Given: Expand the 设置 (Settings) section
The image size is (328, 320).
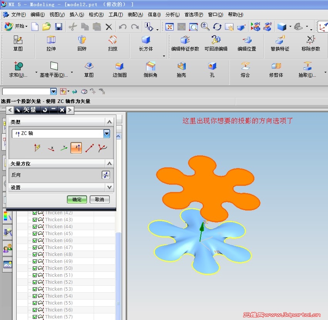Looking at the screenshot, I should pyautogui.click(x=109, y=187).
